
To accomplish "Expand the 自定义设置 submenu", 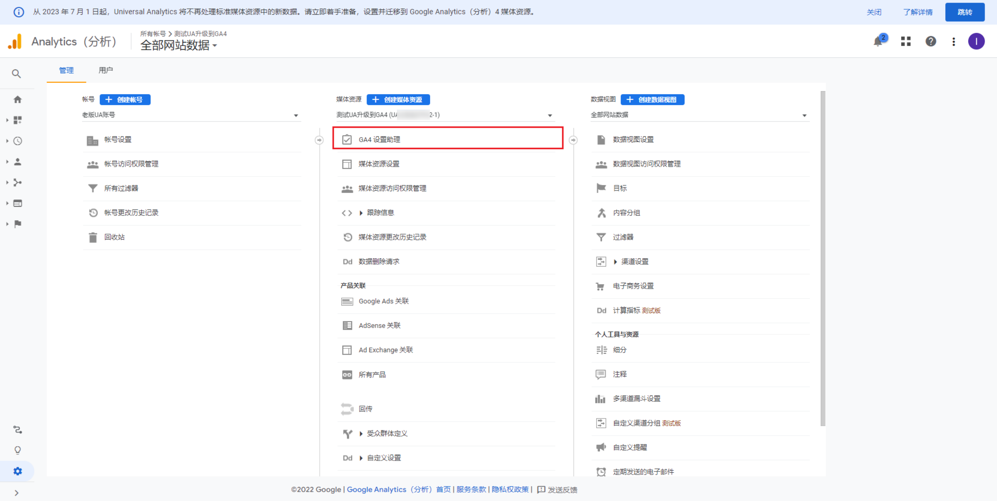I will [361, 458].
